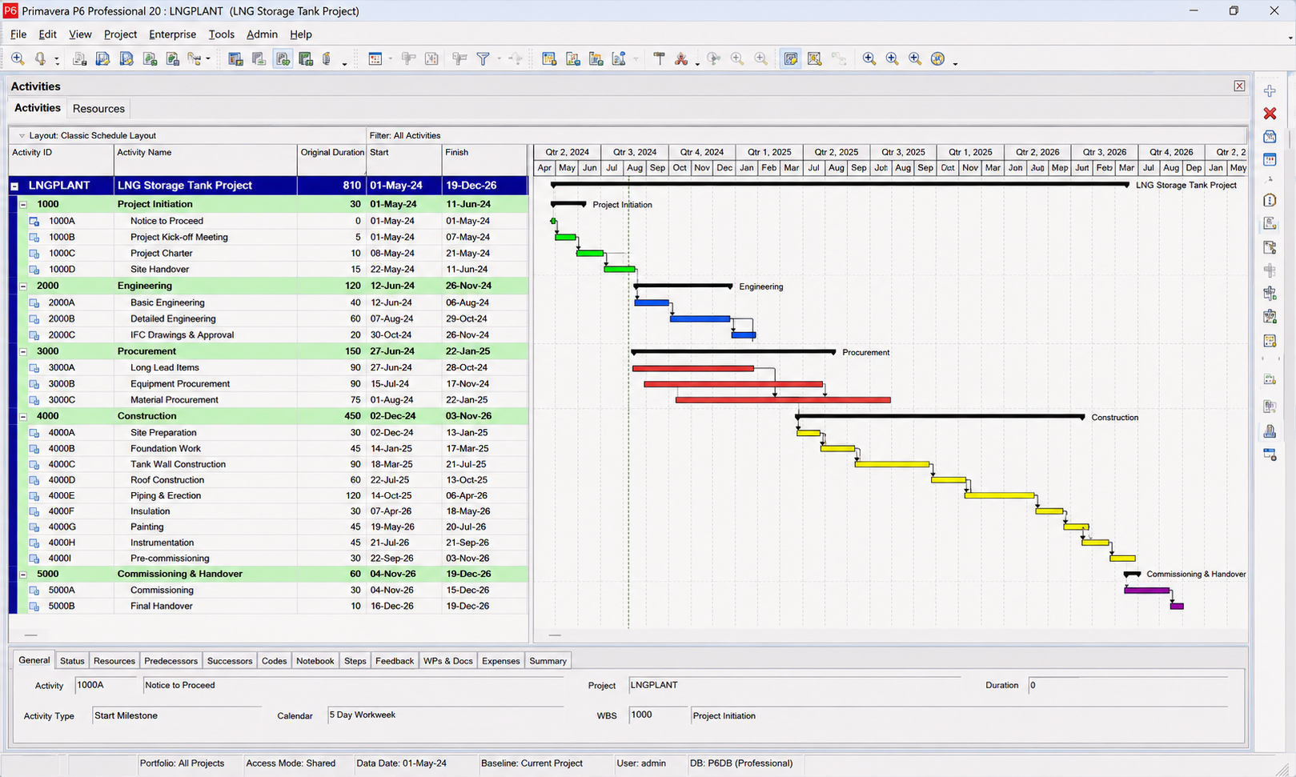Open the Enterprise menu
Viewport: 1296px width, 777px height.
coord(172,34)
